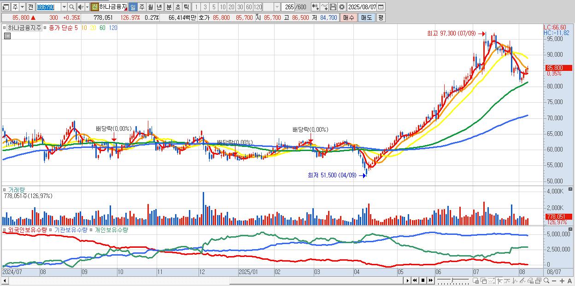Click the stock code field 086790
The image size is (575, 286).
point(48,7)
